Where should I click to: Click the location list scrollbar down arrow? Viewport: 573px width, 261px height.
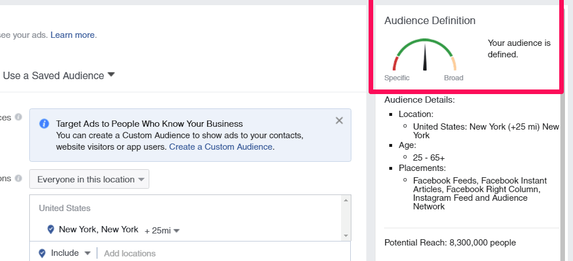click(346, 236)
